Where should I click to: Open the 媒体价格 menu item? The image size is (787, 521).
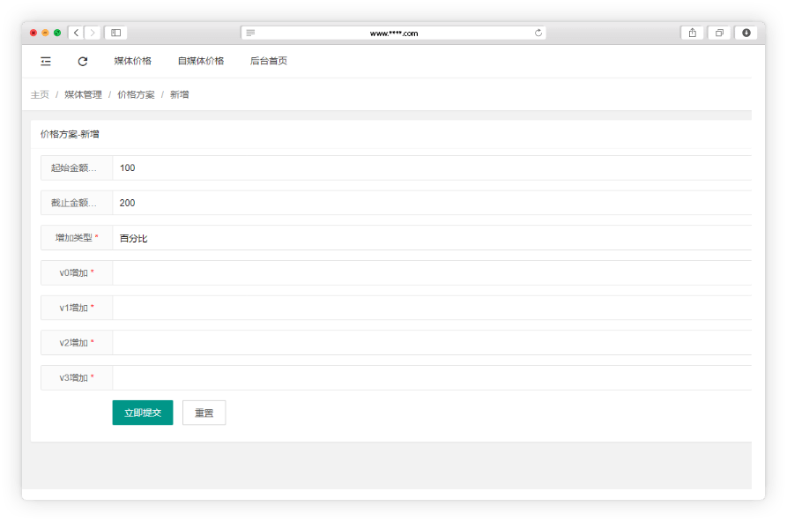(x=133, y=61)
